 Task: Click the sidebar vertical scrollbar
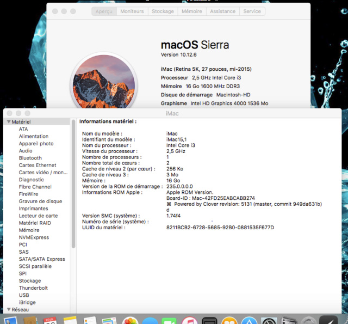coord(73,184)
